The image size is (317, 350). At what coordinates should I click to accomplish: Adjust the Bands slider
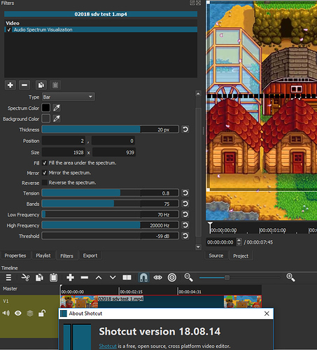(x=111, y=204)
